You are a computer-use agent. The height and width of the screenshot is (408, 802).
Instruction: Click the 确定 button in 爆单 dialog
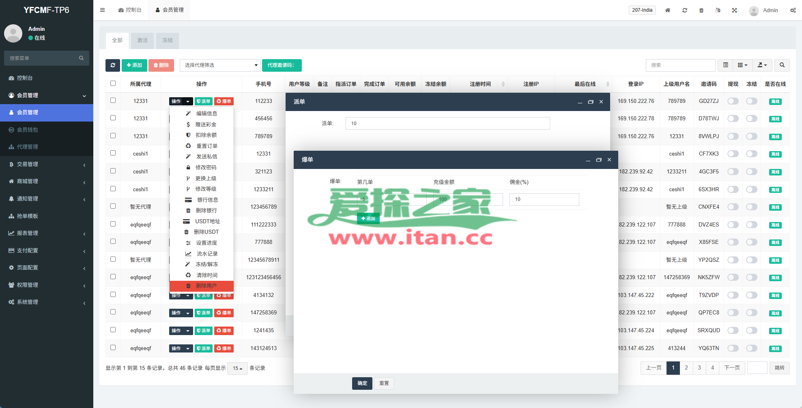coord(362,383)
